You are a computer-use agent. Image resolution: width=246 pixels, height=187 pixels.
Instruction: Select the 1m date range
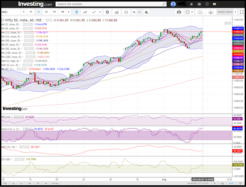click(29, 184)
